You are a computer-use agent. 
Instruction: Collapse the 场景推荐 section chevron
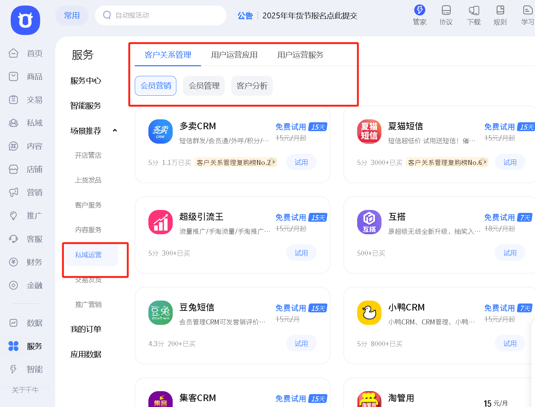click(115, 130)
